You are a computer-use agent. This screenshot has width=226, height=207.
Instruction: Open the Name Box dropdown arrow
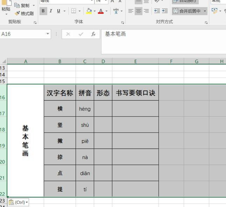(48, 34)
